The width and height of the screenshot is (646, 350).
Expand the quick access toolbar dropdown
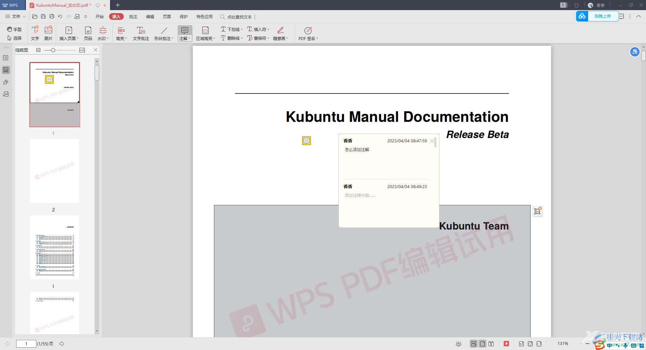click(85, 16)
